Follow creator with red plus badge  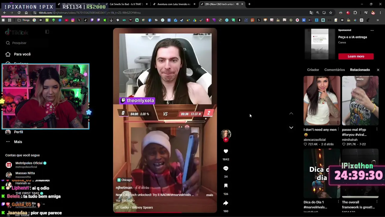coord(226,140)
